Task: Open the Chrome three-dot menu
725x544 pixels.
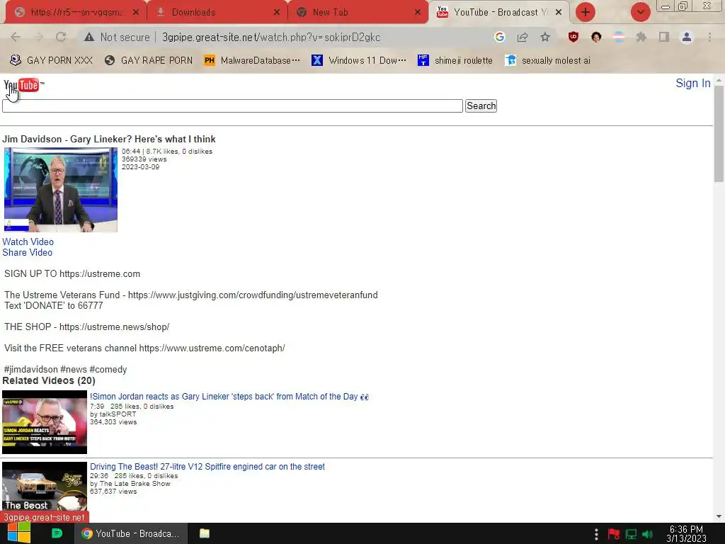Action: point(709,37)
